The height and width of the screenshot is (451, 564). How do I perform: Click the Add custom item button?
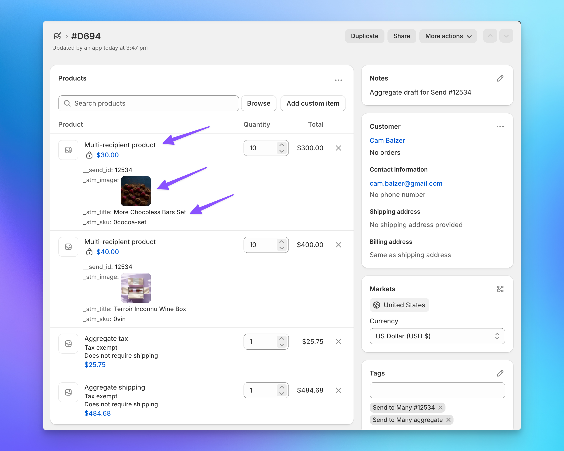pyautogui.click(x=313, y=103)
